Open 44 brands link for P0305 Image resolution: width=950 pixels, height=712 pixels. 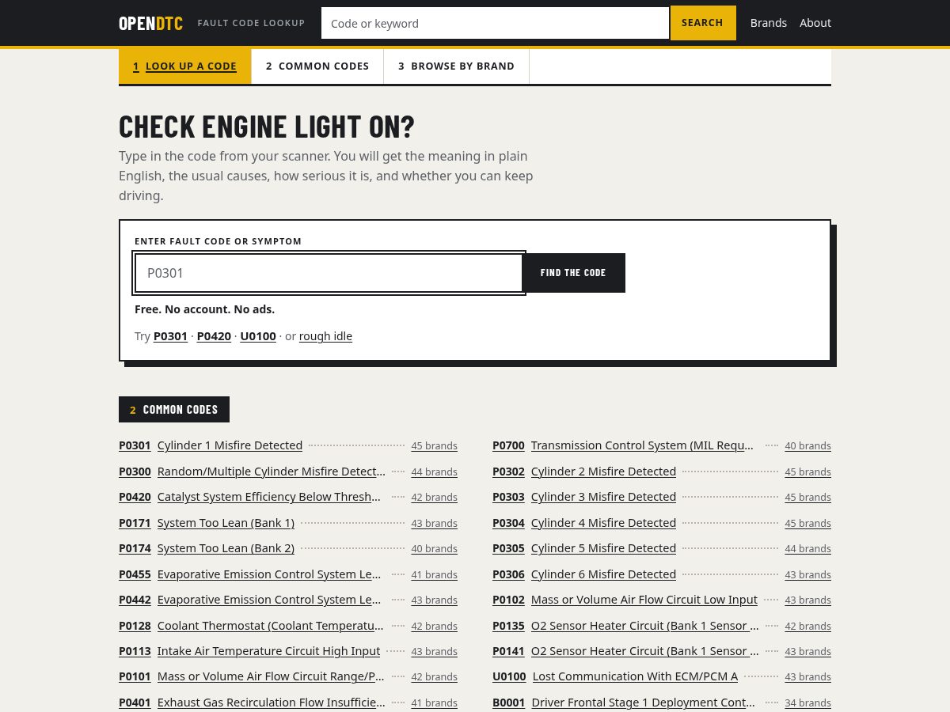(x=807, y=549)
